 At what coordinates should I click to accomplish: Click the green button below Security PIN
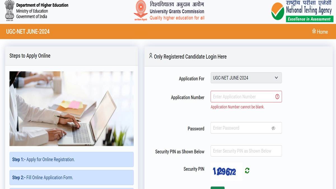click(x=218, y=188)
